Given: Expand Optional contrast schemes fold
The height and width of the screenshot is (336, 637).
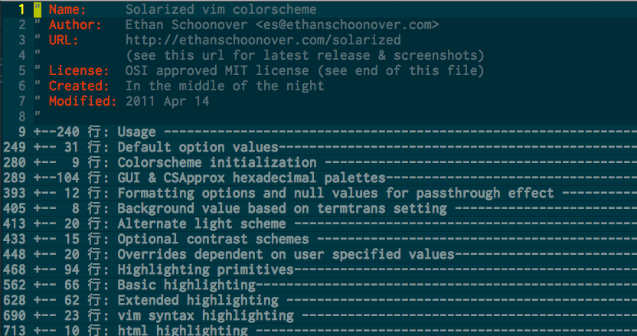Looking at the screenshot, I should pos(335,239).
